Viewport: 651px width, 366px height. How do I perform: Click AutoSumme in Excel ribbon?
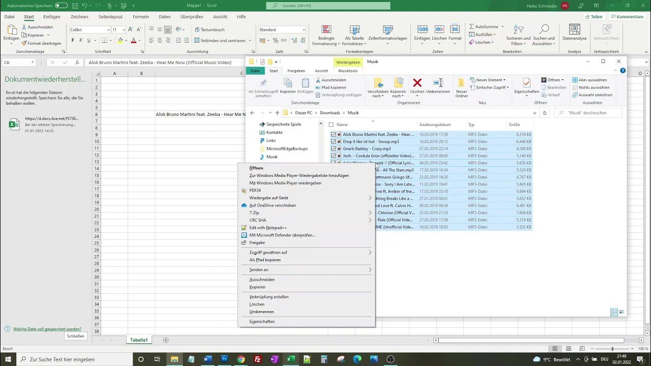click(486, 26)
